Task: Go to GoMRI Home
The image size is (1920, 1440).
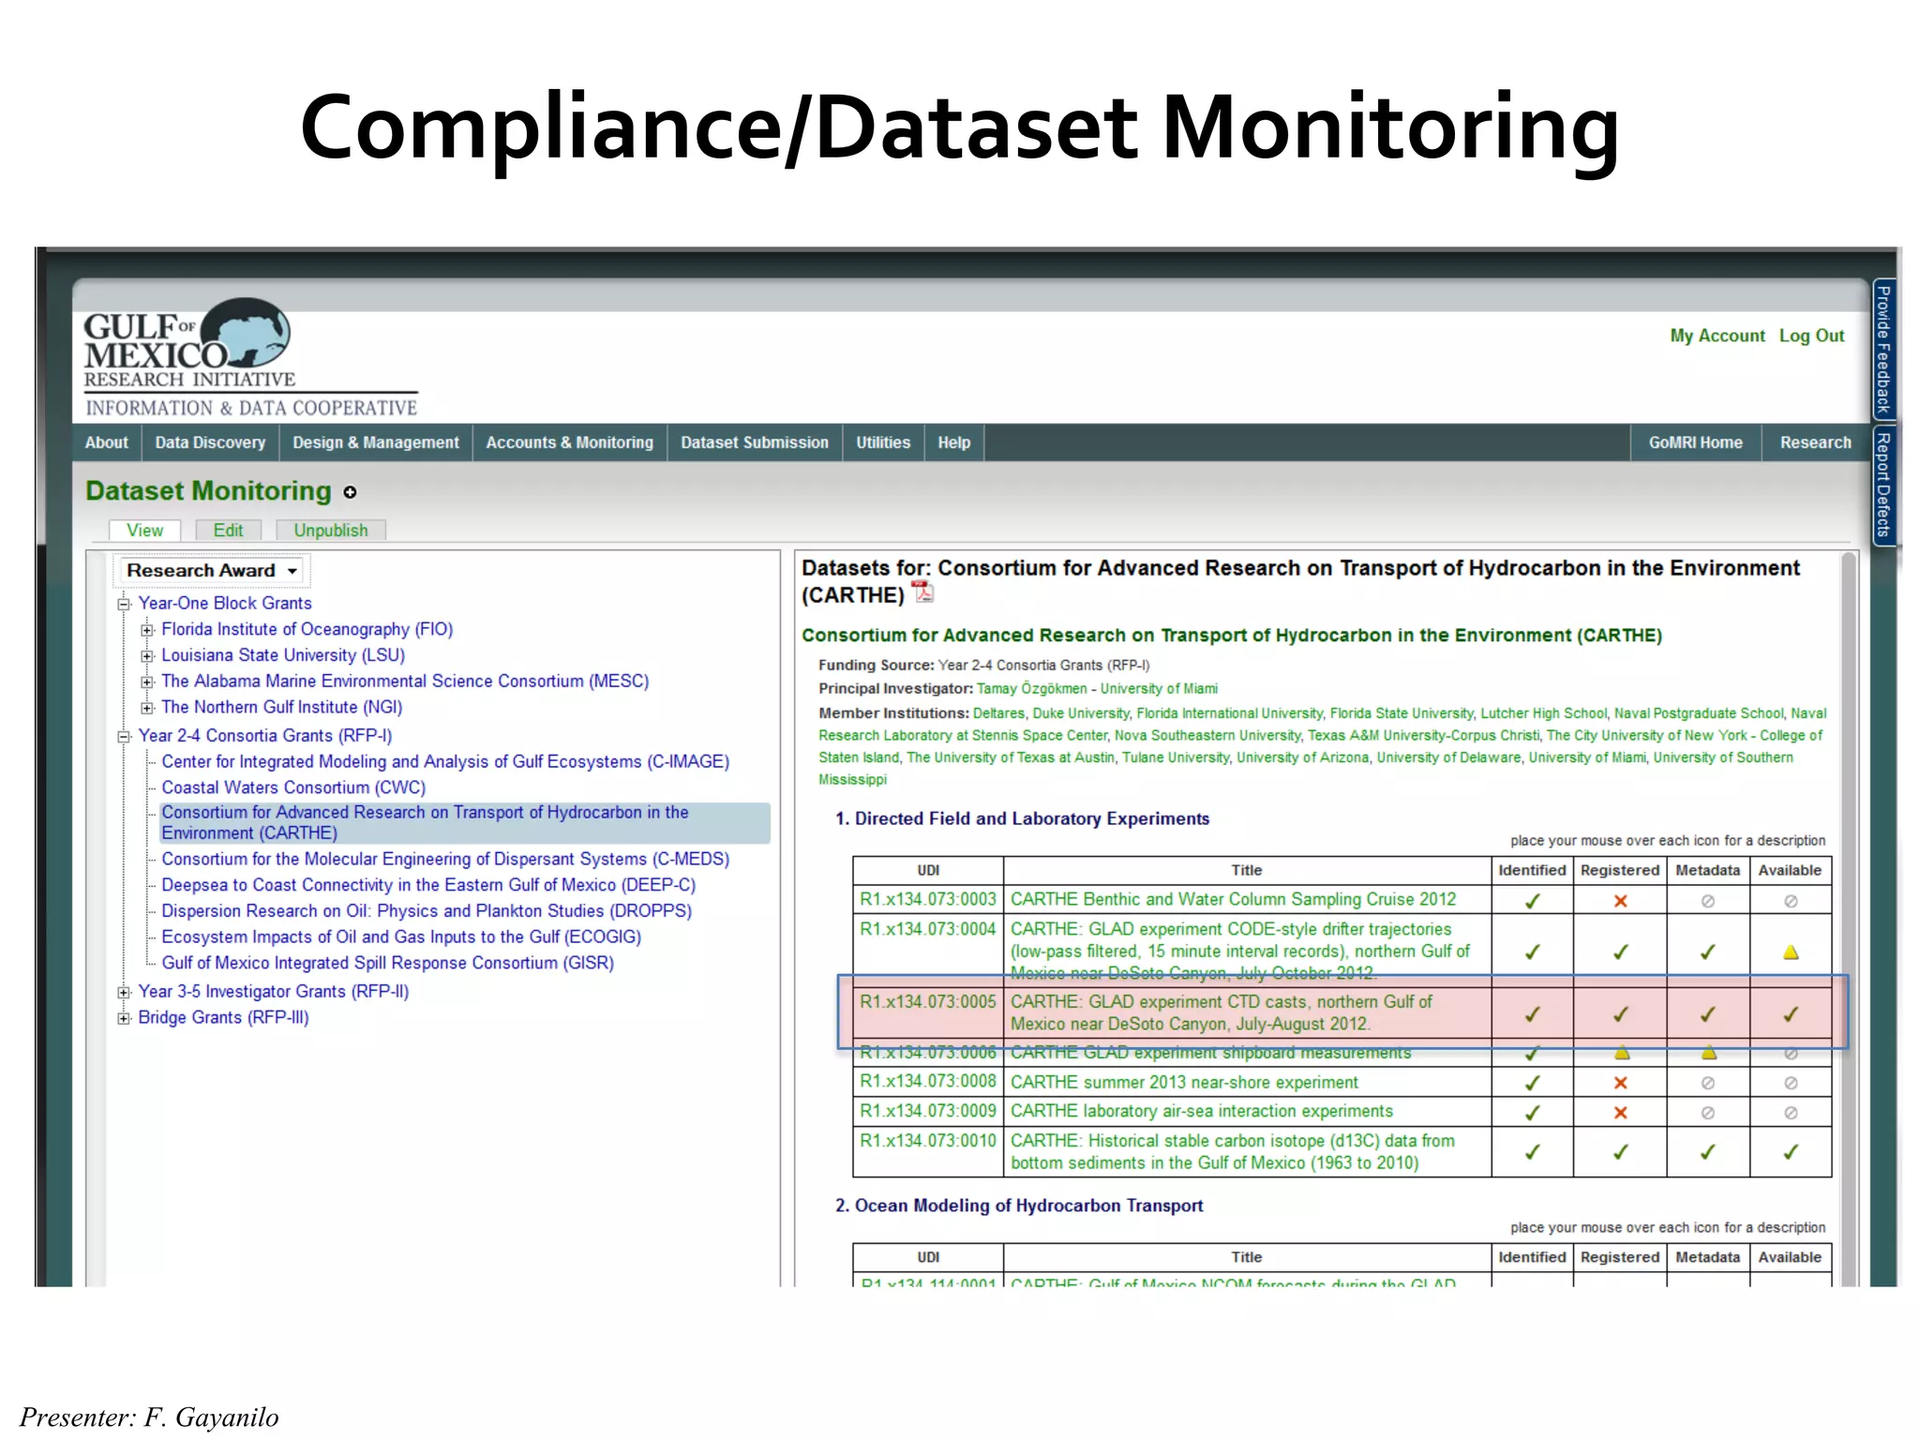Action: point(1695,442)
